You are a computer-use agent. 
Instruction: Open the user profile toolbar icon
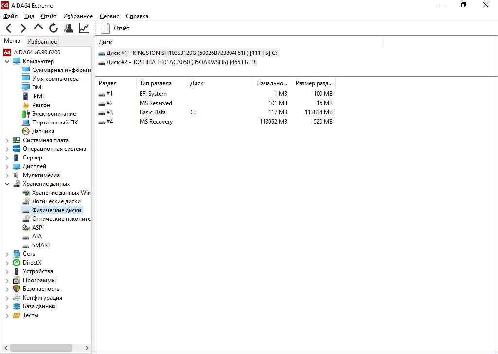pos(68,28)
